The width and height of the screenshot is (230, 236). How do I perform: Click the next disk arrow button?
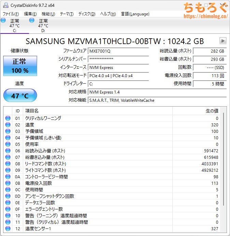click(222, 41)
